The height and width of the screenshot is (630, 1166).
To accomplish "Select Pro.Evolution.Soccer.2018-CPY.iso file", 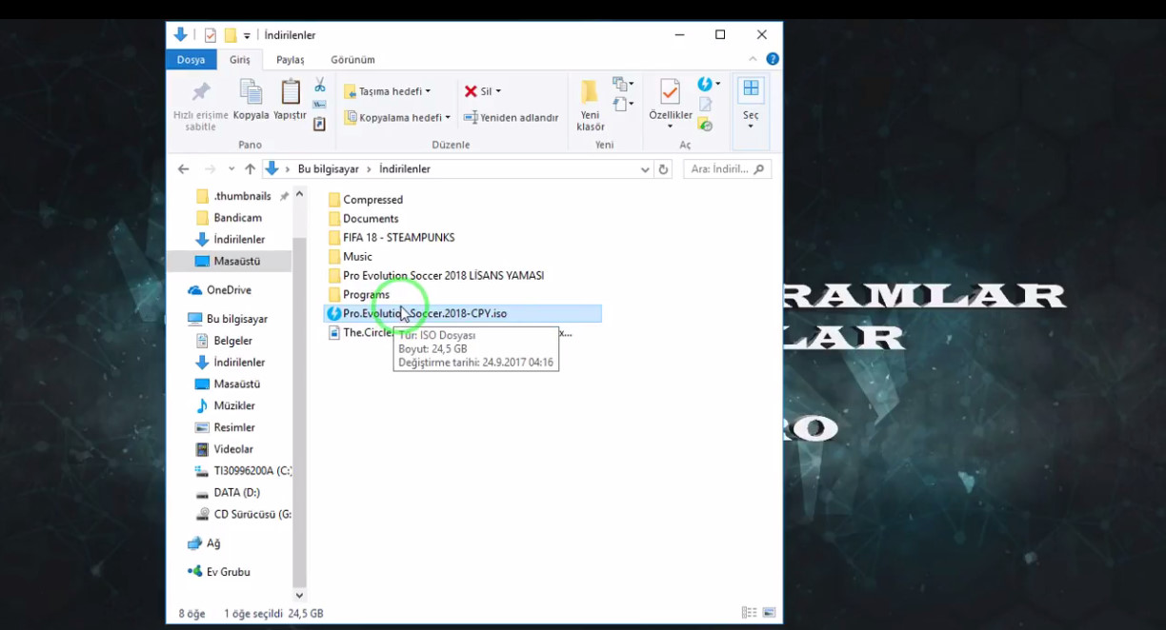I will click(x=463, y=313).
